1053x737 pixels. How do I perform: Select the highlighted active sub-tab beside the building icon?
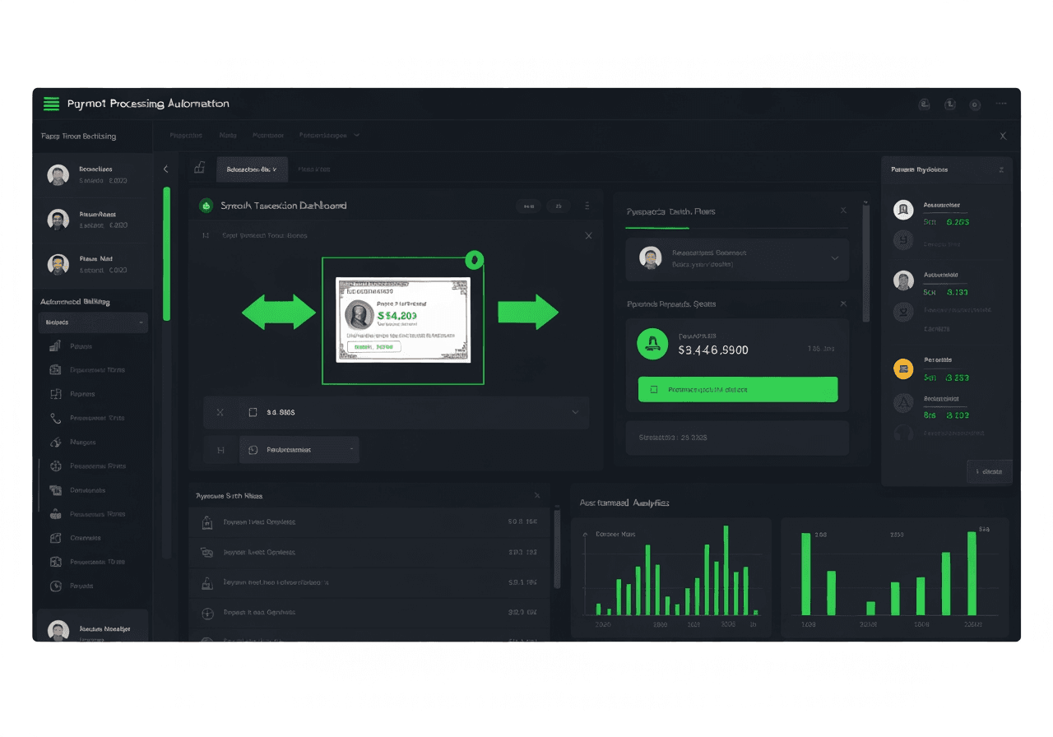coord(252,169)
